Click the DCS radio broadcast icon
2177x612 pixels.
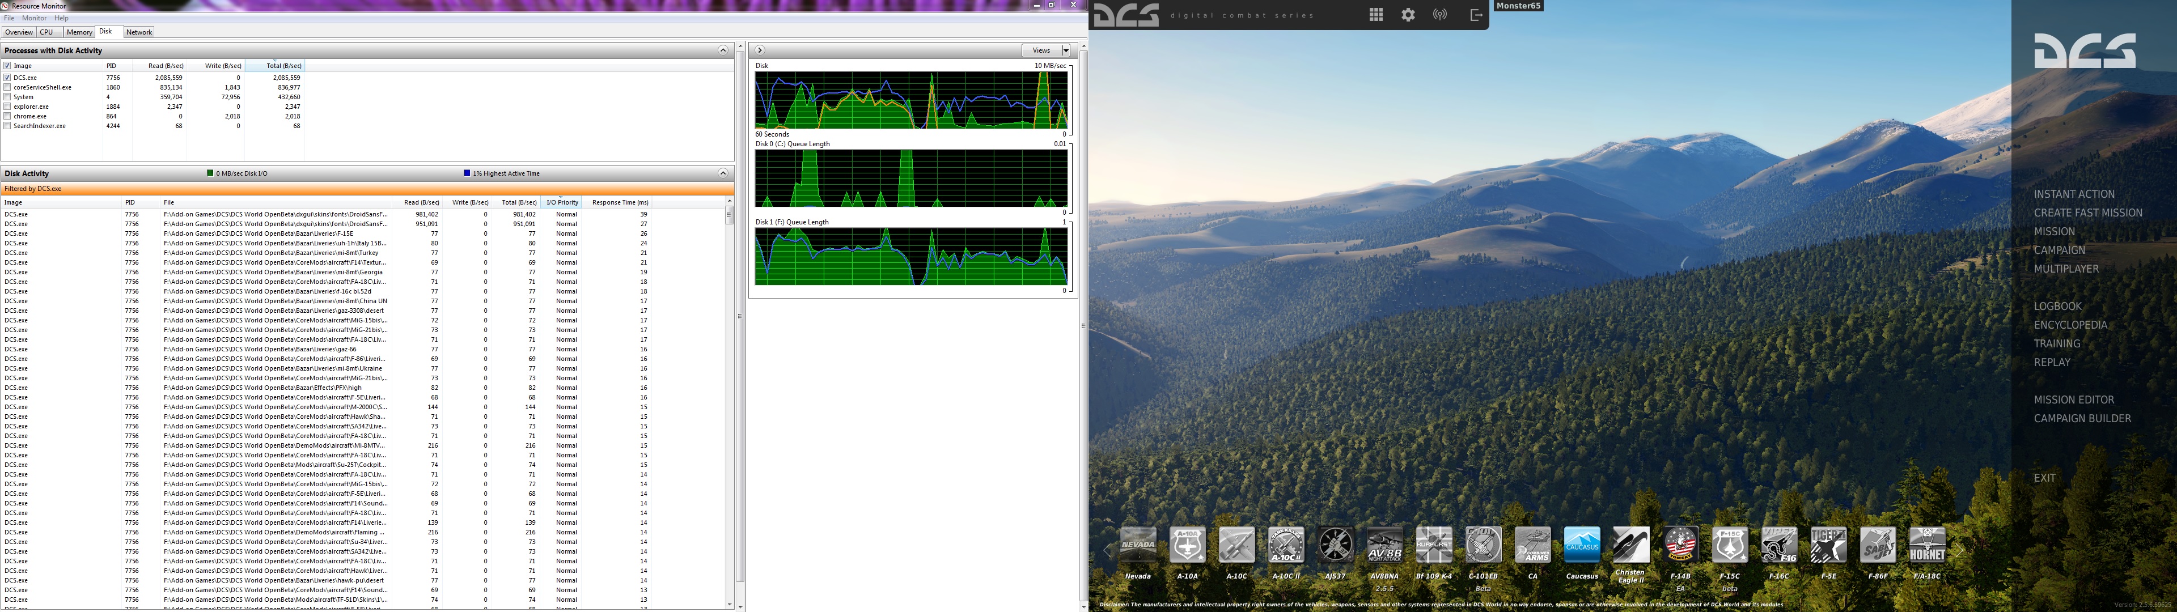pyautogui.click(x=1440, y=14)
